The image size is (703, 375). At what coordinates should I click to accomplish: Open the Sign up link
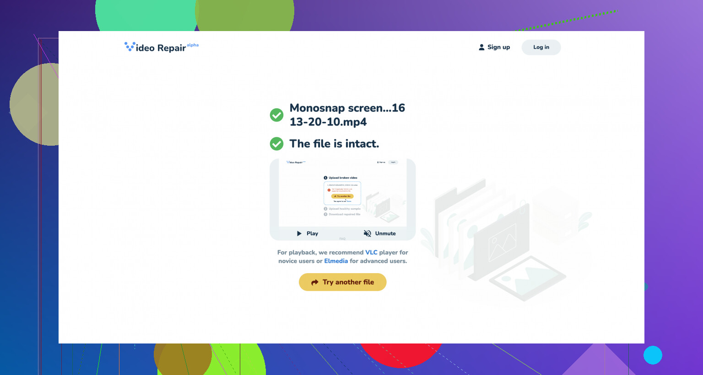(x=498, y=47)
